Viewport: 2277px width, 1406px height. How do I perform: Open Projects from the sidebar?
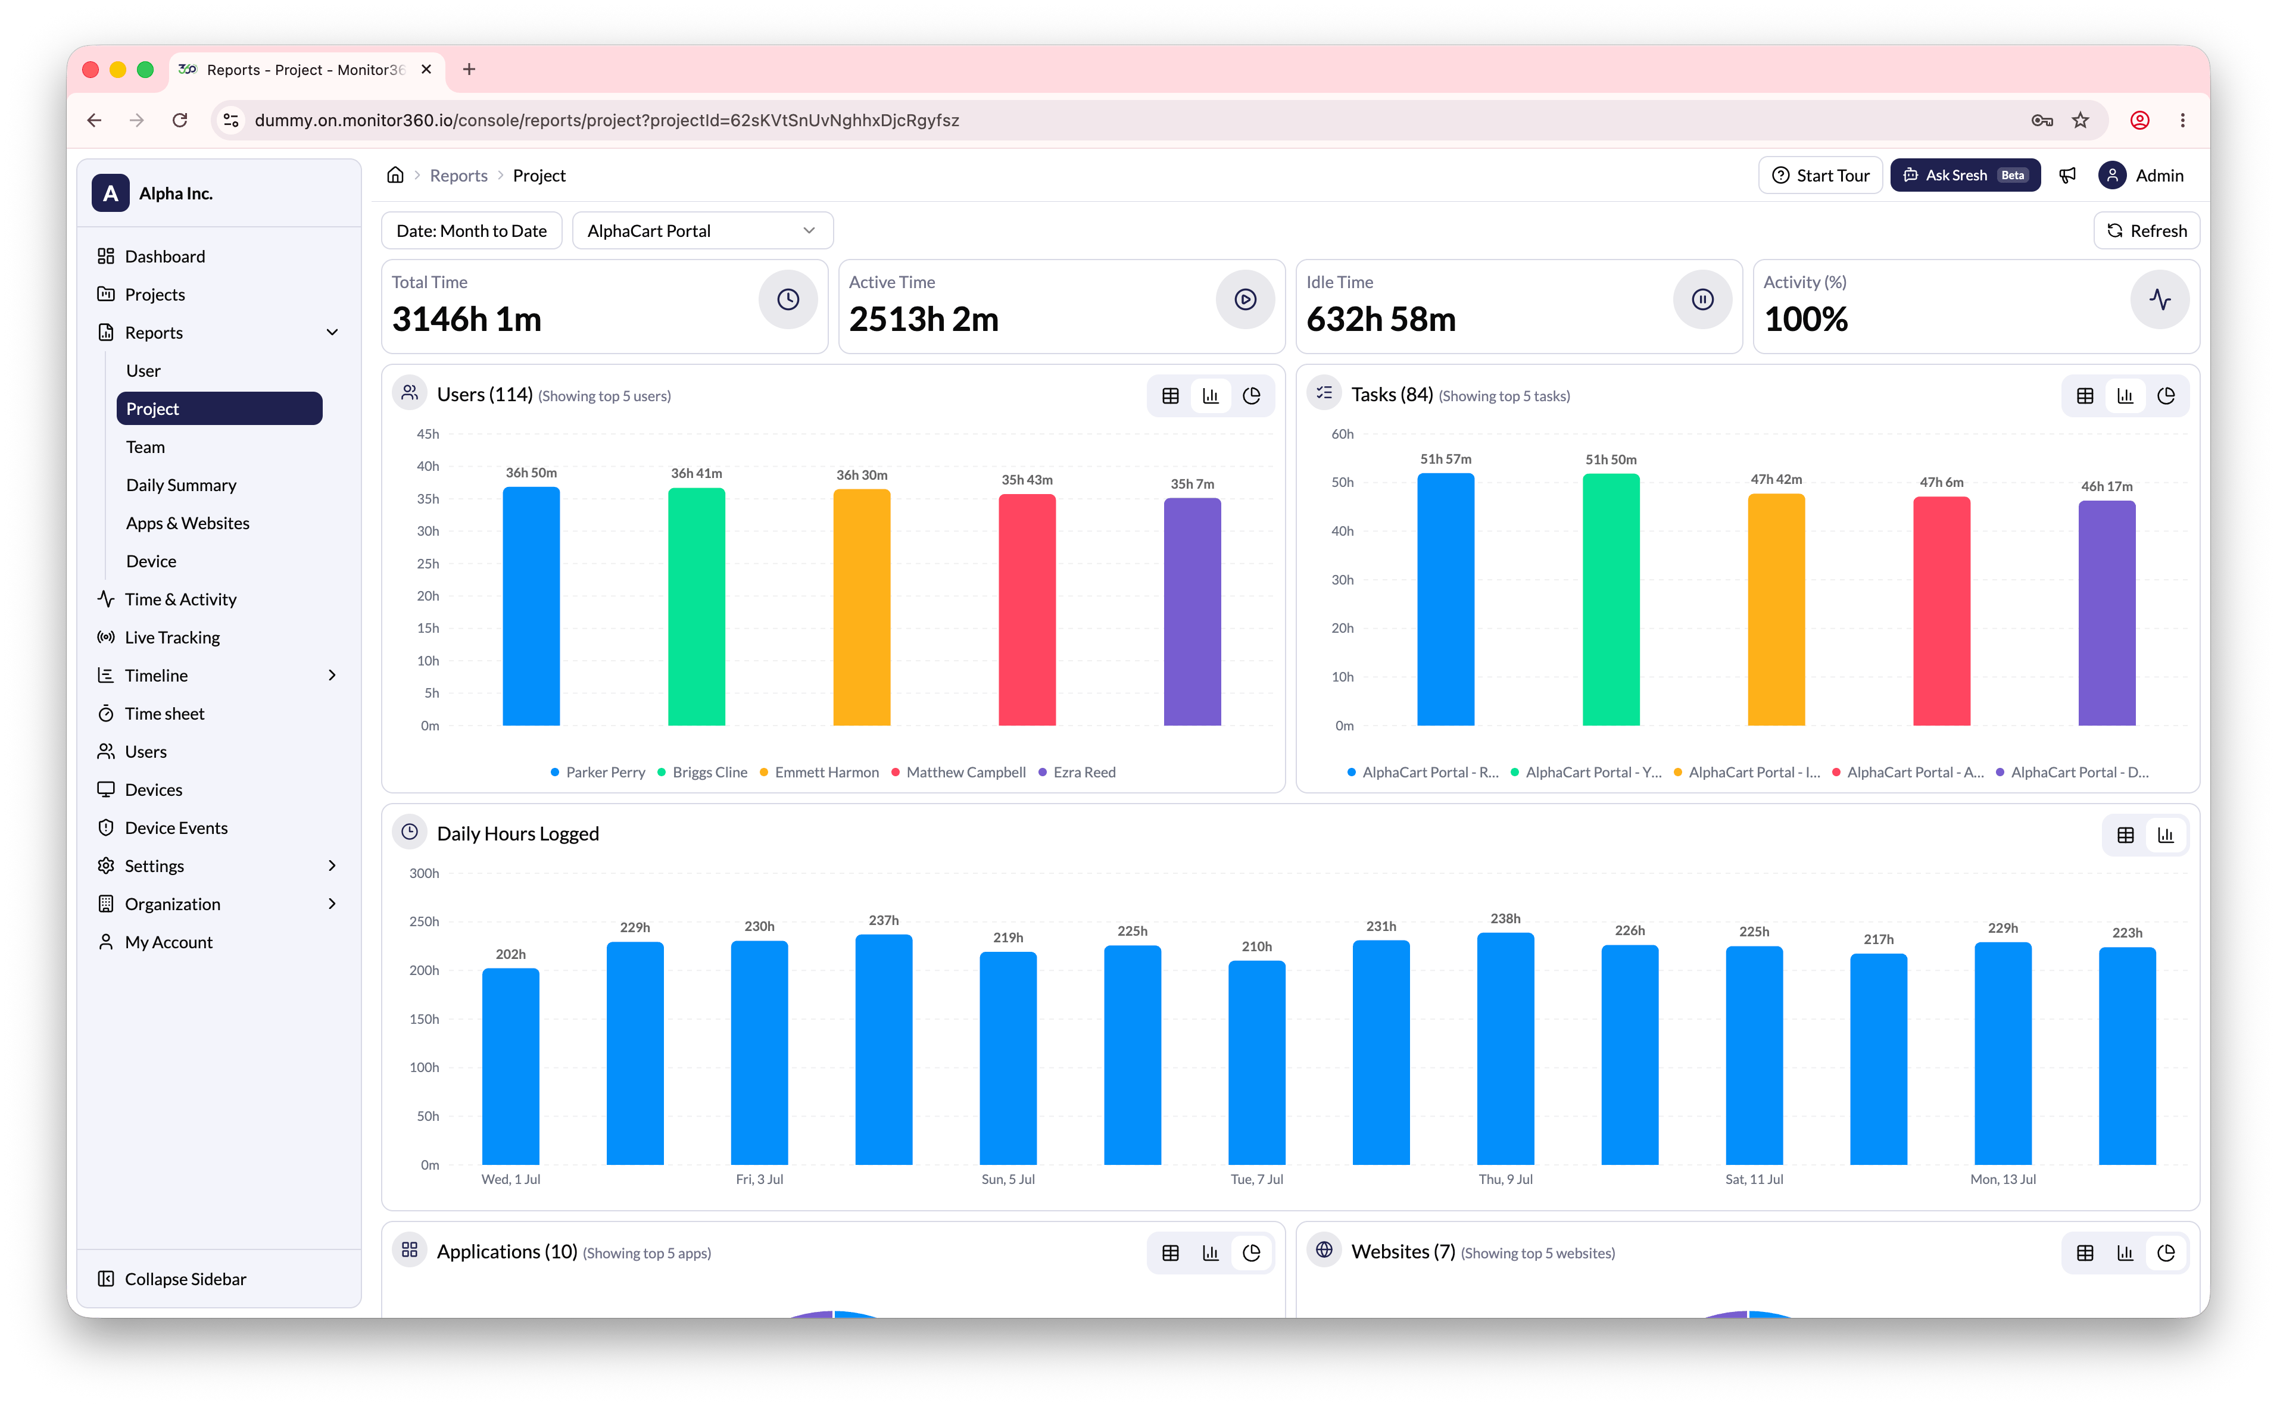219,294
